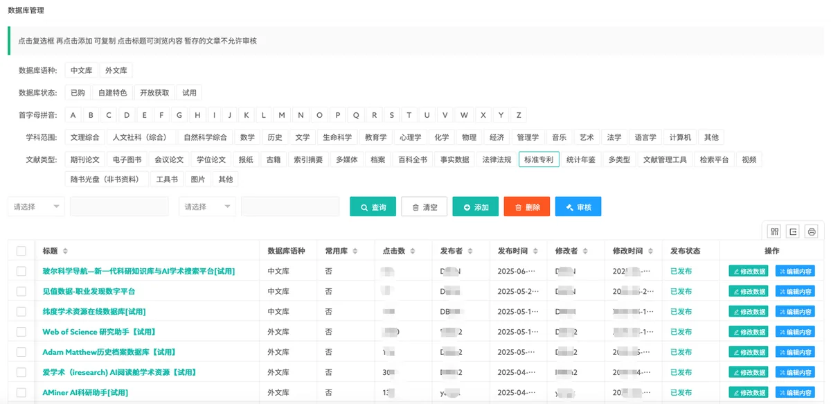831x404 pixels.
Task: Open the 纬度学术资源在线数据库 link
Action: (93, 312)
